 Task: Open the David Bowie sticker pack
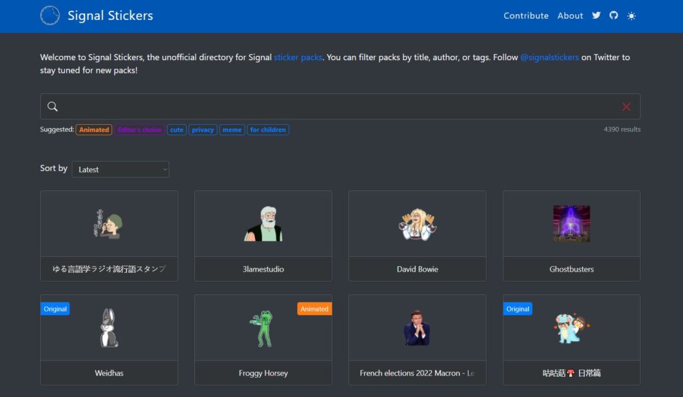(417, 236)
